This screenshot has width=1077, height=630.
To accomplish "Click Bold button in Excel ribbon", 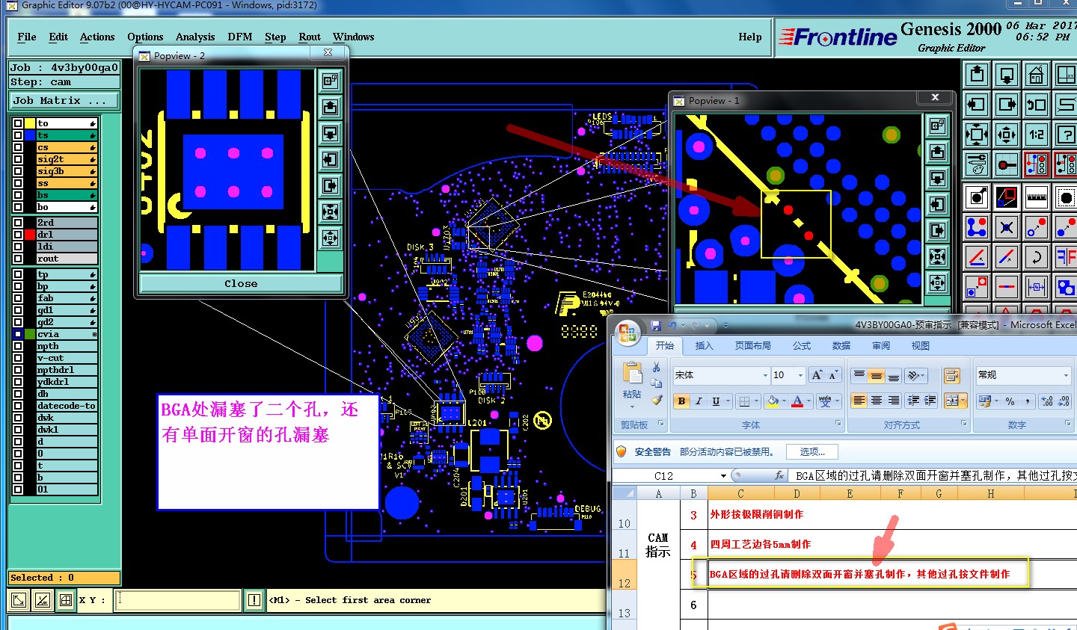I will pyautogui.click(x=681, y=401).
